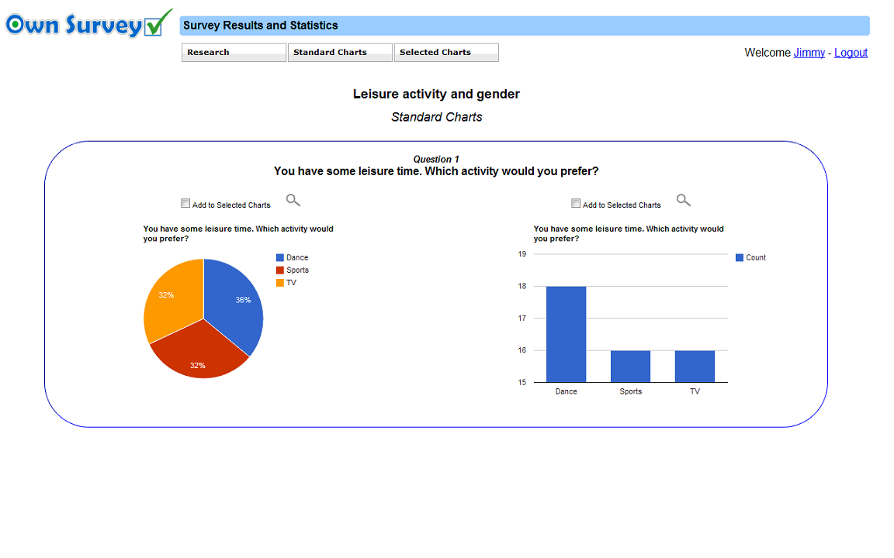Viewport: 894px width, 558px height.
Task: Click the magnifying glass icon above the bar chart
Action: coord(683,200)
